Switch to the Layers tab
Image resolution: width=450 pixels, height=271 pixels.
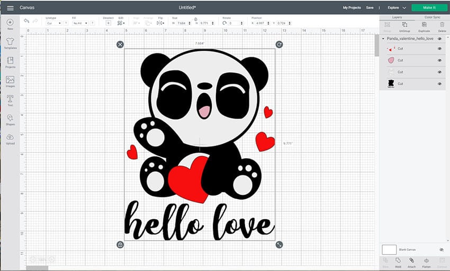[x=397, y=17]
